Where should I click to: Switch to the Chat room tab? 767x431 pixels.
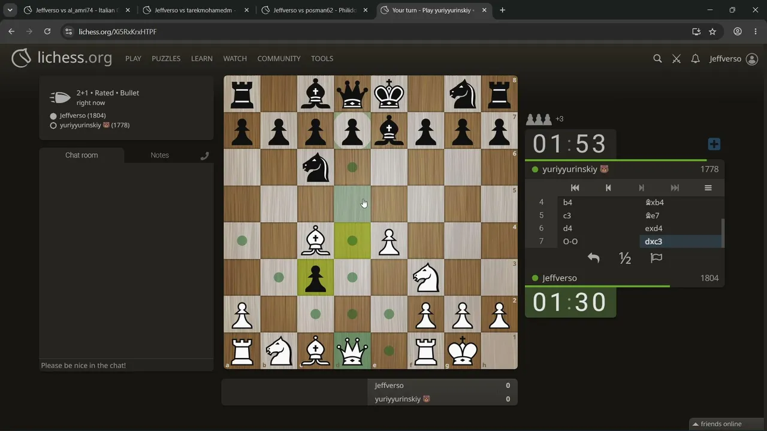tap(81, 155)
